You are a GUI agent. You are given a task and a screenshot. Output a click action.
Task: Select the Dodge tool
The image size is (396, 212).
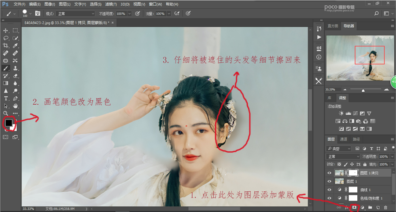click(x=15, y=91)
